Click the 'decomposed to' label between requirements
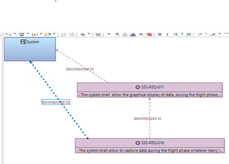 click(147, 118)
